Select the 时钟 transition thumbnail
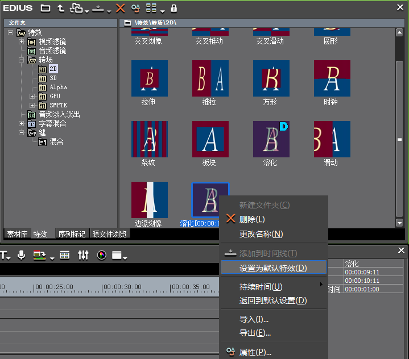The image size is (409, 359). [332, 78]
